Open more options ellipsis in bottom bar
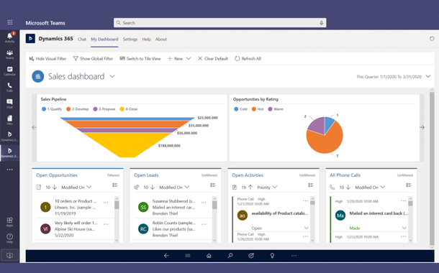Screen dimensions: 439x273 (x=294, y=255)
